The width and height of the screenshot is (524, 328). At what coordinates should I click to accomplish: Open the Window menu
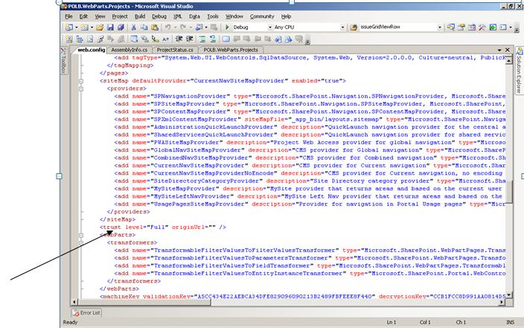coord(234,16)
